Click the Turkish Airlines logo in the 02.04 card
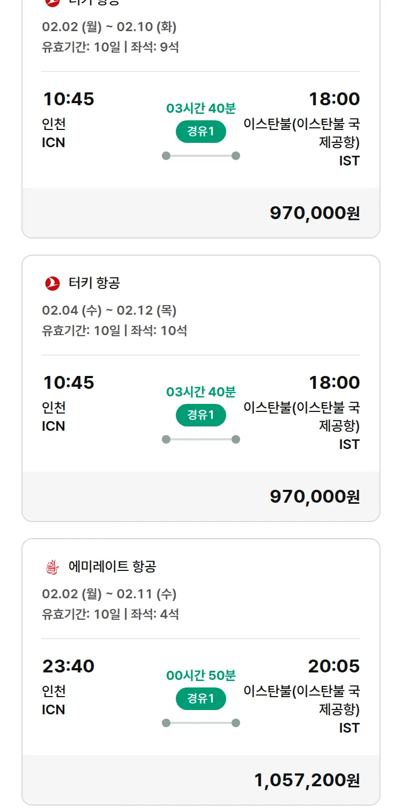 [53, 283]
